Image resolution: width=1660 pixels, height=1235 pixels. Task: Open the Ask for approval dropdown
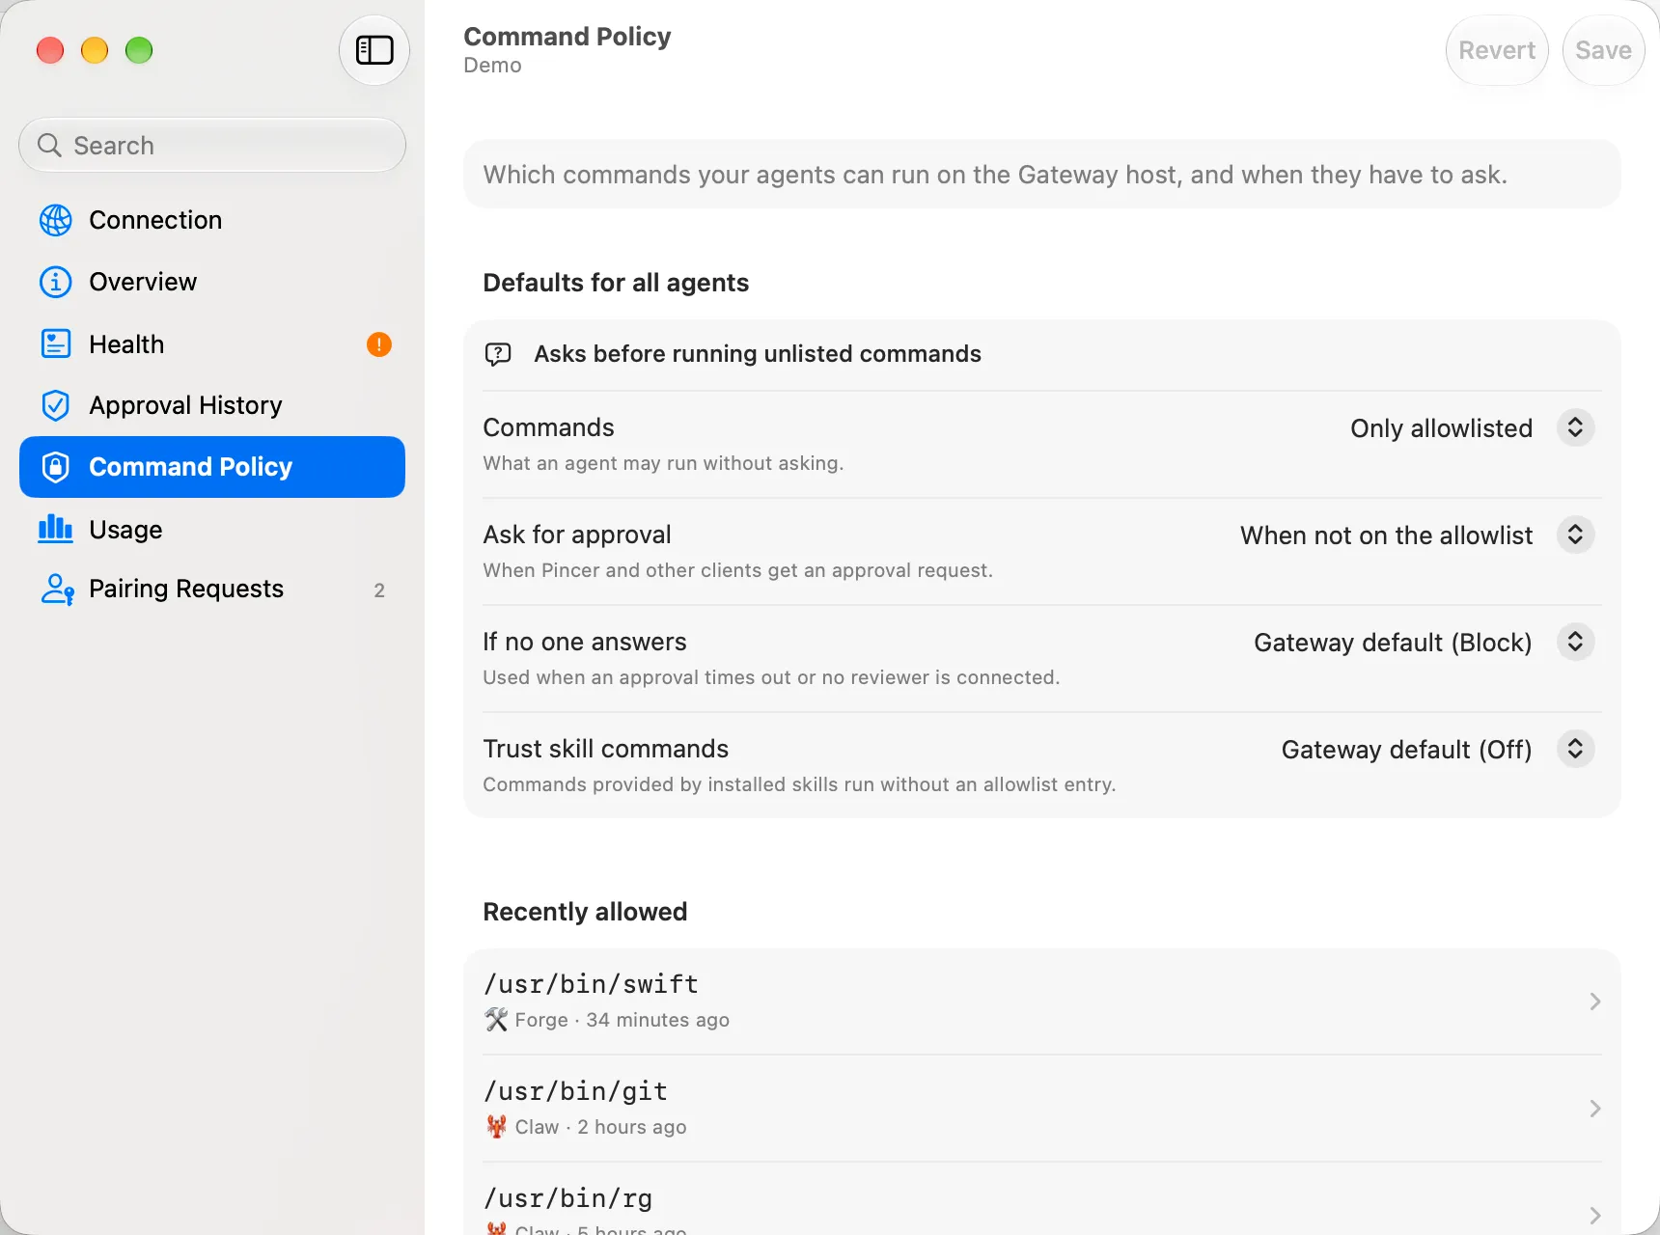click(x=1575, y=535)
